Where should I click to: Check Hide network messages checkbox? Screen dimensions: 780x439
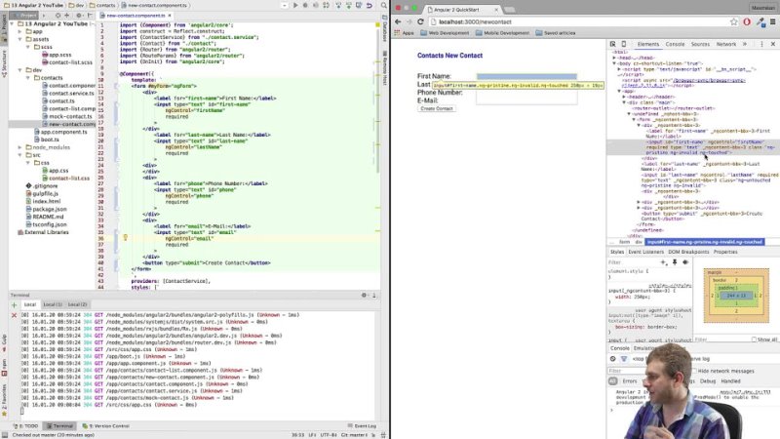pyautogui.click(x=694, y=371)
